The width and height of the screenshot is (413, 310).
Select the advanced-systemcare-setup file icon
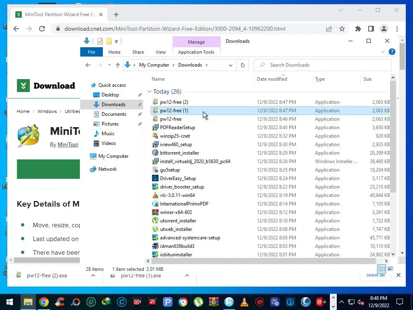pos(155,237)
